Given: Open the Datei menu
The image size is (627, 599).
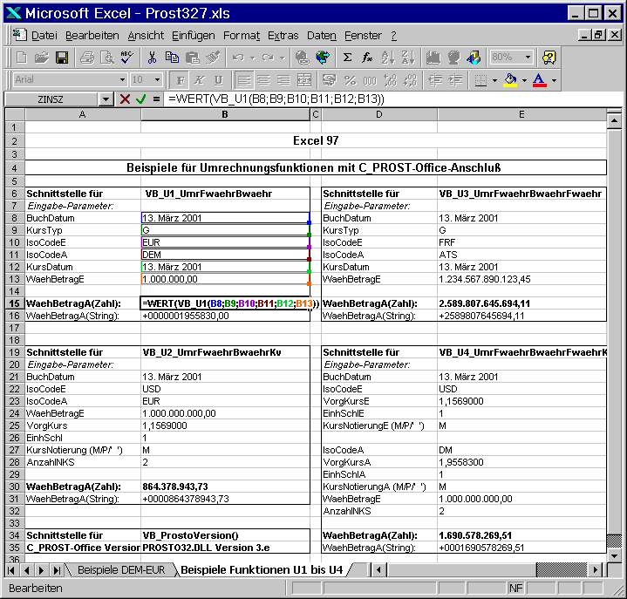Looking at the screenshot, I should coord(44,36).
